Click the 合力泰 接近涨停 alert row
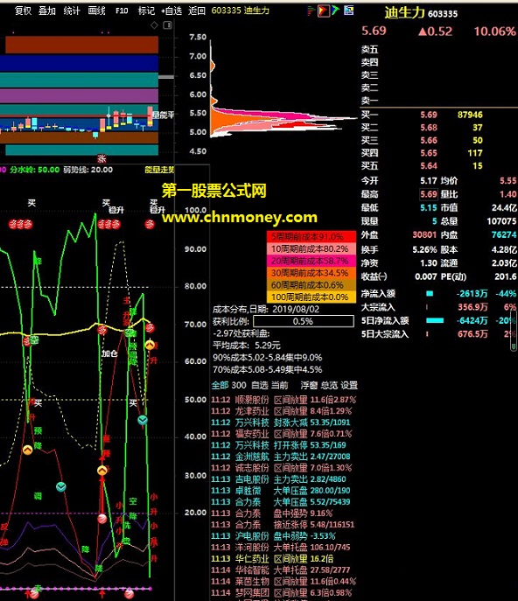 pos(283,524)
